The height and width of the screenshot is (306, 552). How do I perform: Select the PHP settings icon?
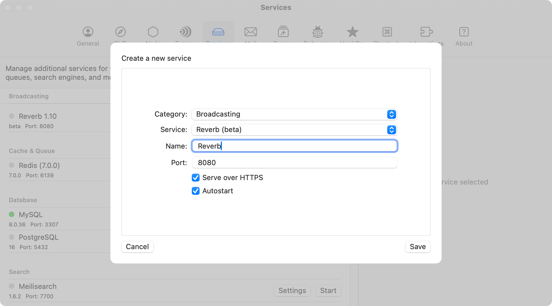pyautogui.click(x=120, y=32)
